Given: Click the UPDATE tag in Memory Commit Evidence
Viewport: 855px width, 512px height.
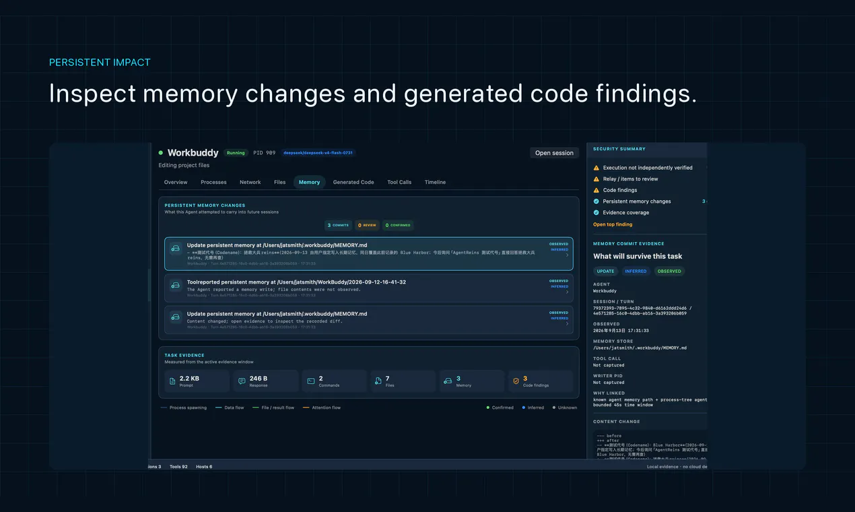Looking at the screenshot, I should click(x=605, y=271).
